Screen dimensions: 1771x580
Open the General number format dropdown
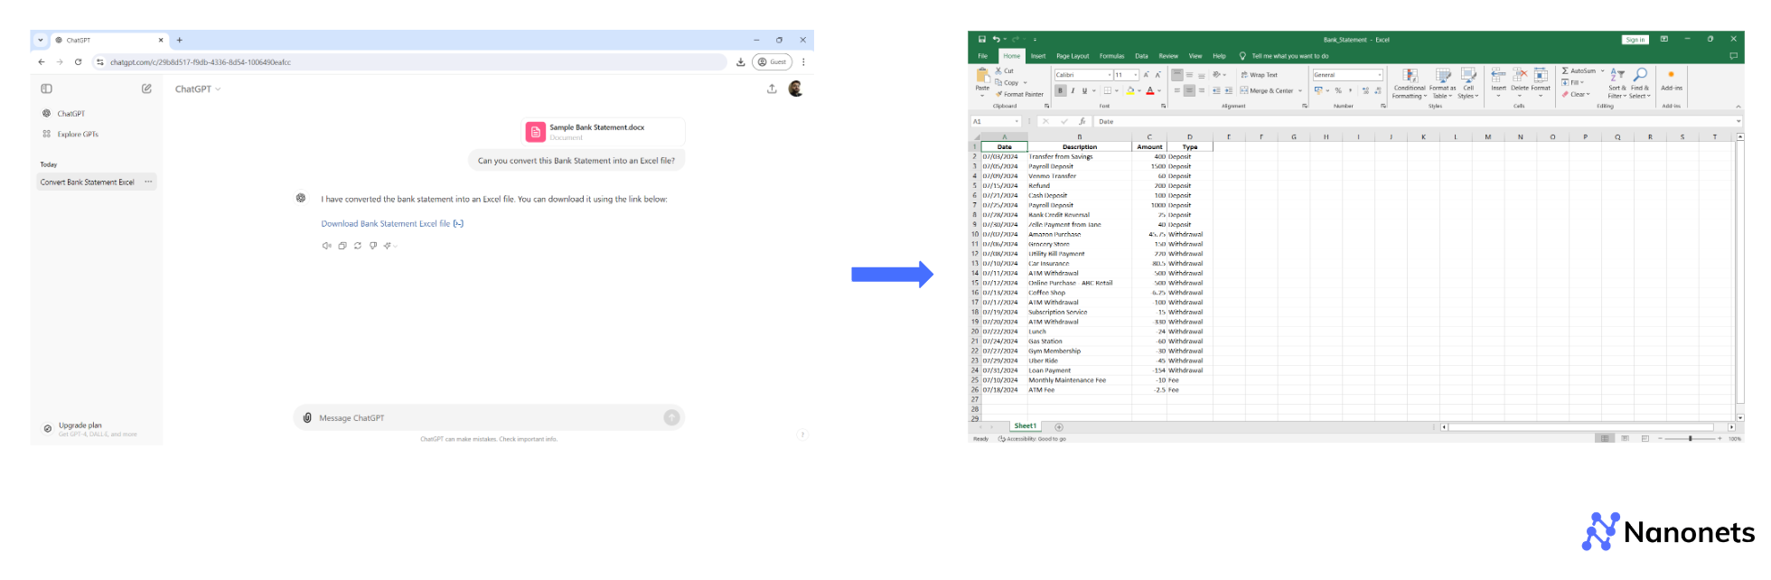(1380, 75)
